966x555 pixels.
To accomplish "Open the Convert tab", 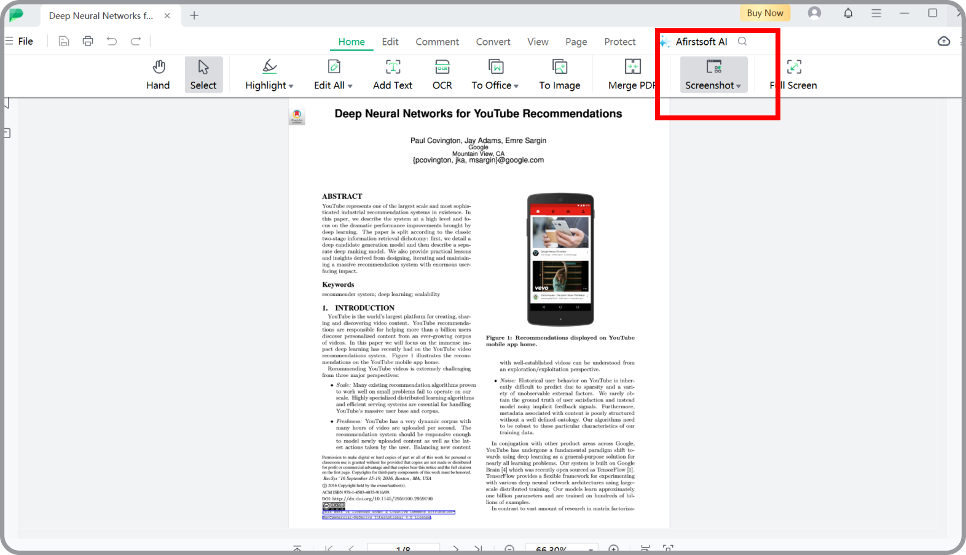I will click(x=493, y=42).
